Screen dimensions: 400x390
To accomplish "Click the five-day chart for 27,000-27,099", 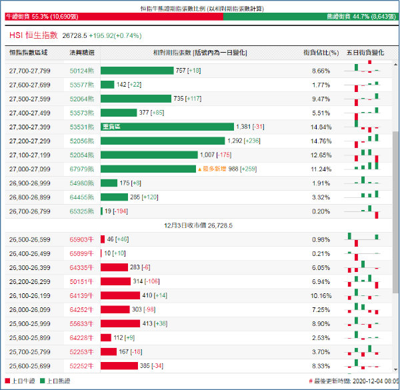I will (x=362, y=166).
